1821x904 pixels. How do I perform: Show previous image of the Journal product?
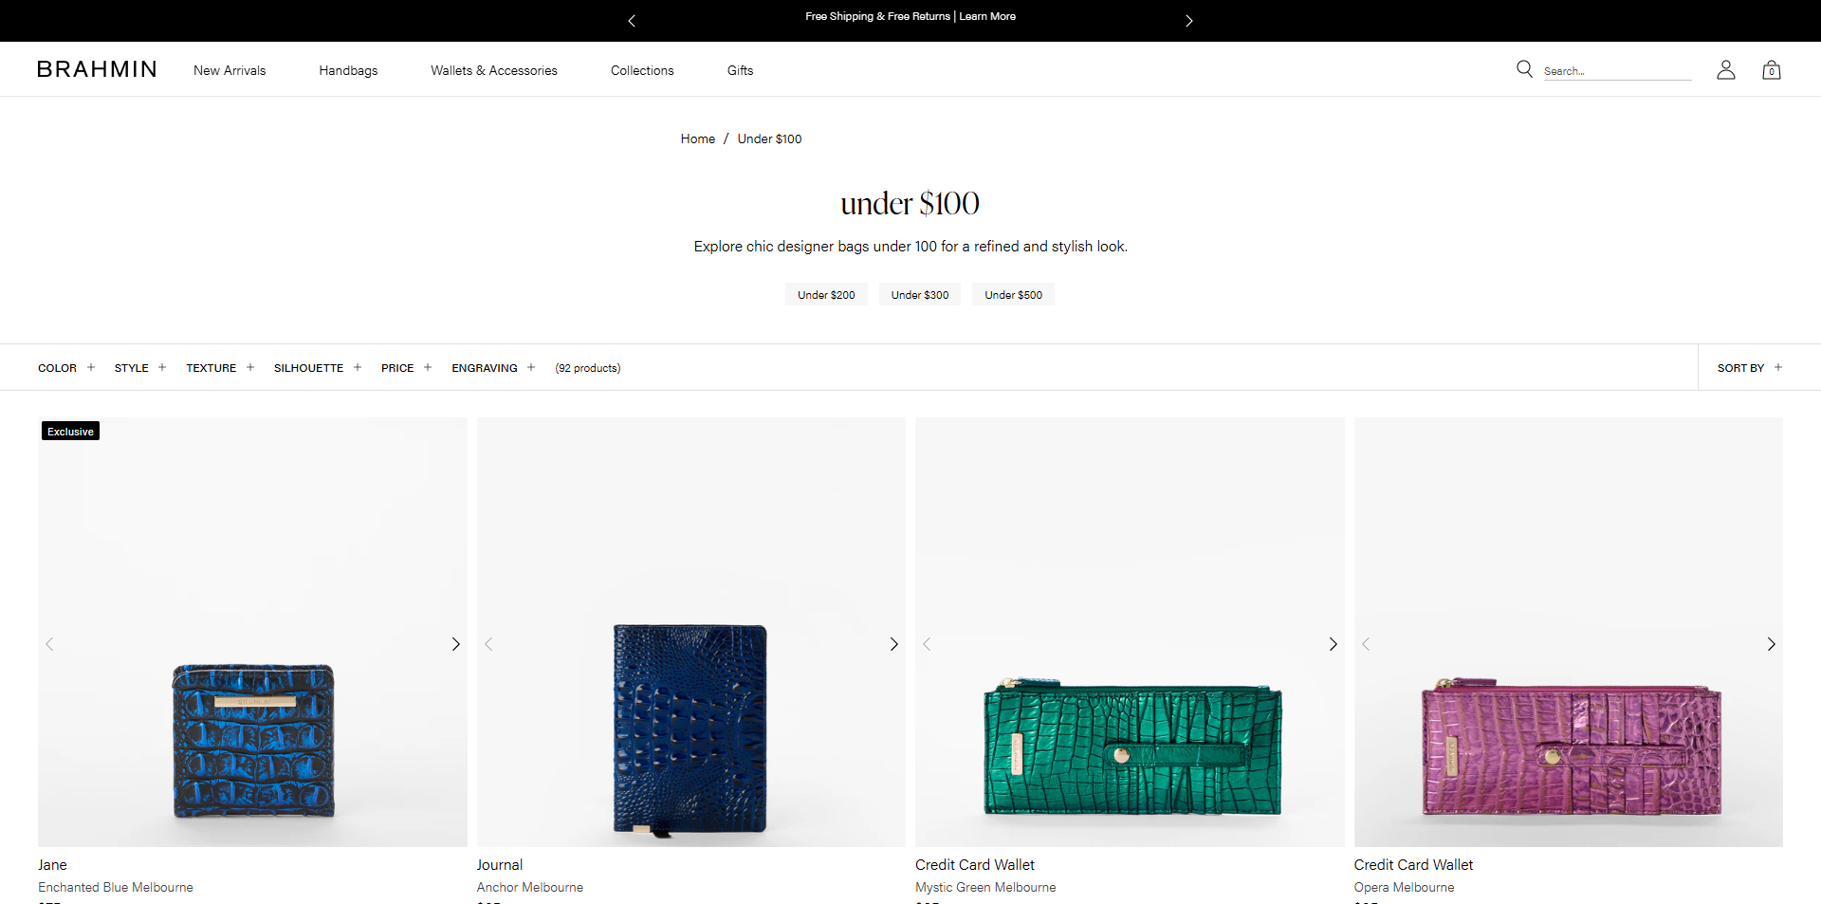pyautogui.click(x=488, y=643)
